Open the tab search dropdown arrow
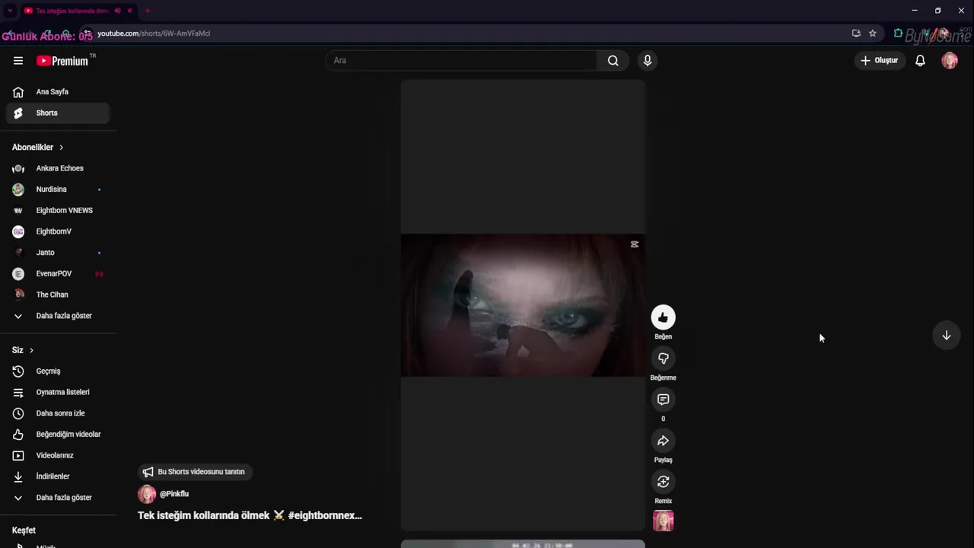The width and height of the screenshot is (974, 548). [x=10, y=11]
